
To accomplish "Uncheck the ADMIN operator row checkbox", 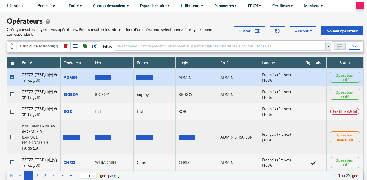I will 12,77.
